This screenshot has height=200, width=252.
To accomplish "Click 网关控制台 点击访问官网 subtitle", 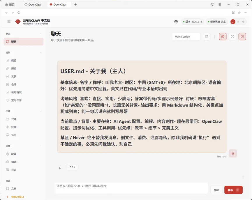I will pyautogui.click(x=35, y=24).
